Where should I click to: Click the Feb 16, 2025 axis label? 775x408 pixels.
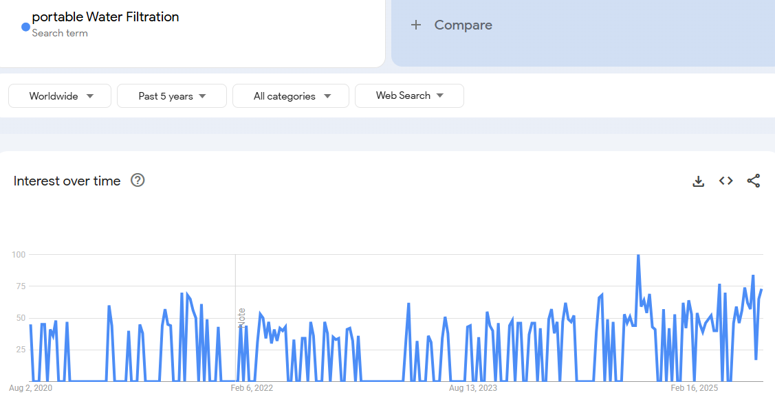[694, 388]
